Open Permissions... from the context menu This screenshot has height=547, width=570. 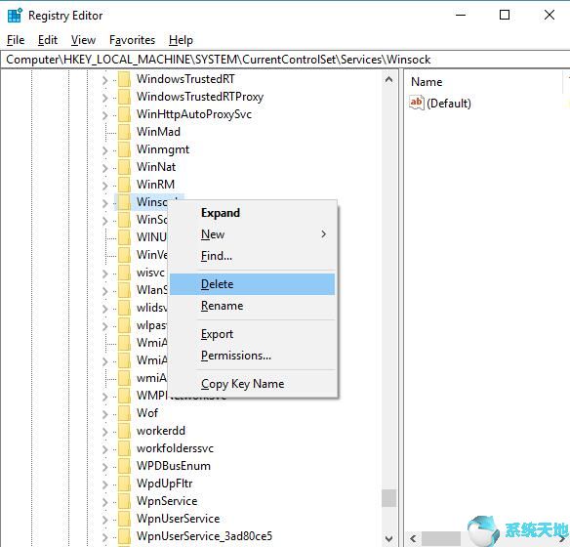click(x=252, y=356)
